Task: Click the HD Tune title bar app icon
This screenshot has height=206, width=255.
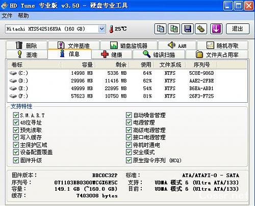Action: point(4,6)
